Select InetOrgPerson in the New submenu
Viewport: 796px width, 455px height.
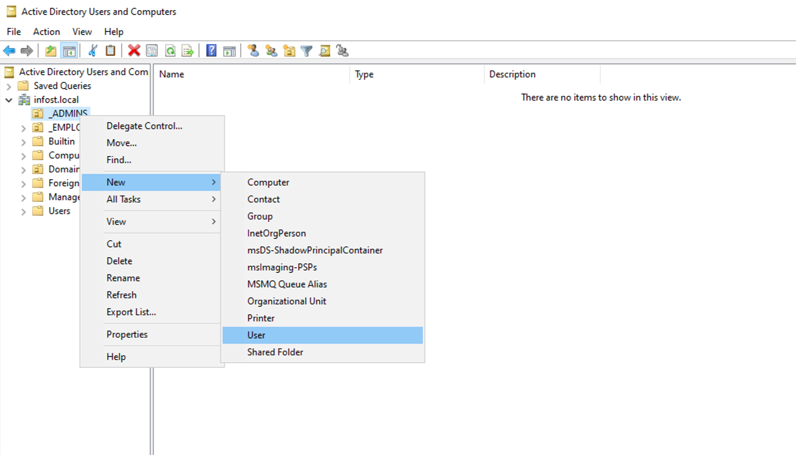click(x=323, y=233)
